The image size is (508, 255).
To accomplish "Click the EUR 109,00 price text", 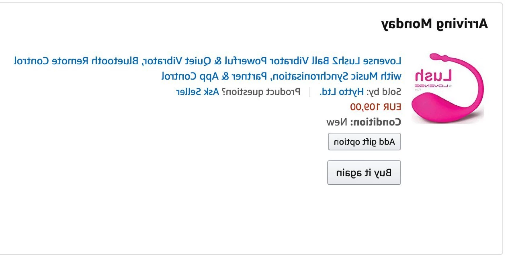I will [375, 107].
